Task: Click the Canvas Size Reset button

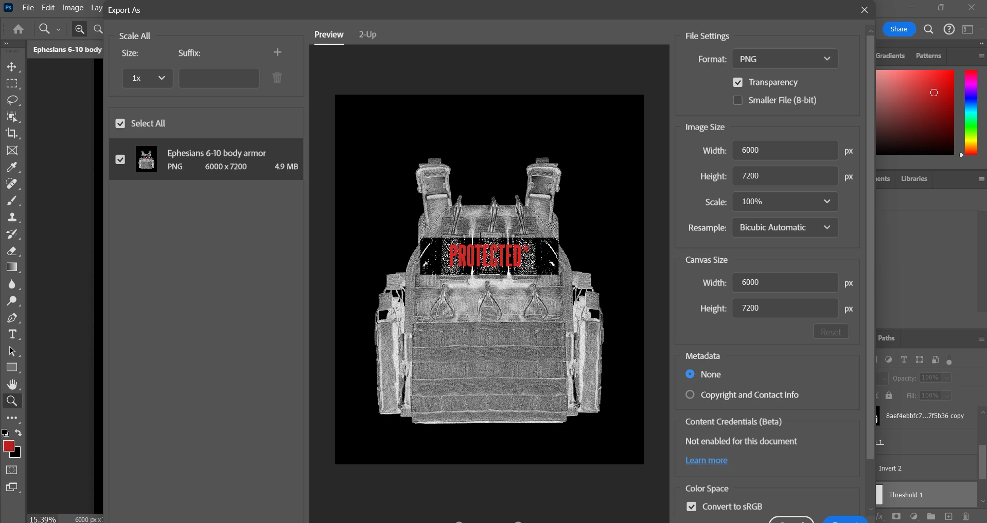Action: 831,332
